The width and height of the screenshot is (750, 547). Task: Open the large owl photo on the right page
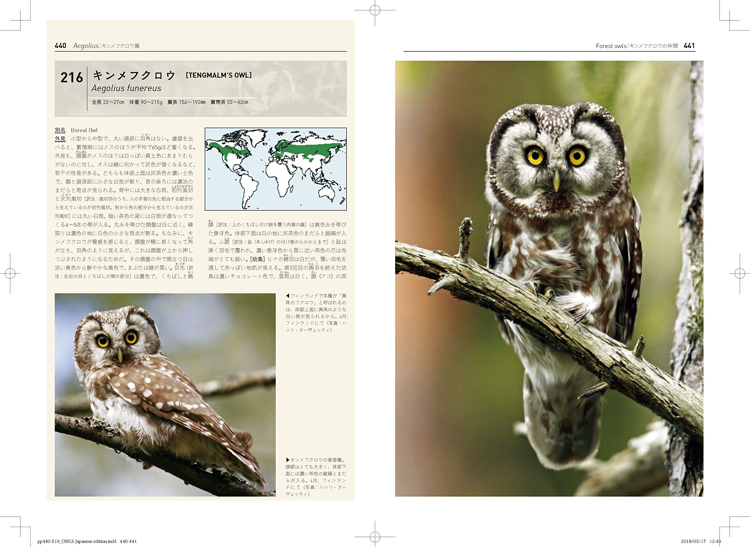[549, 278]
